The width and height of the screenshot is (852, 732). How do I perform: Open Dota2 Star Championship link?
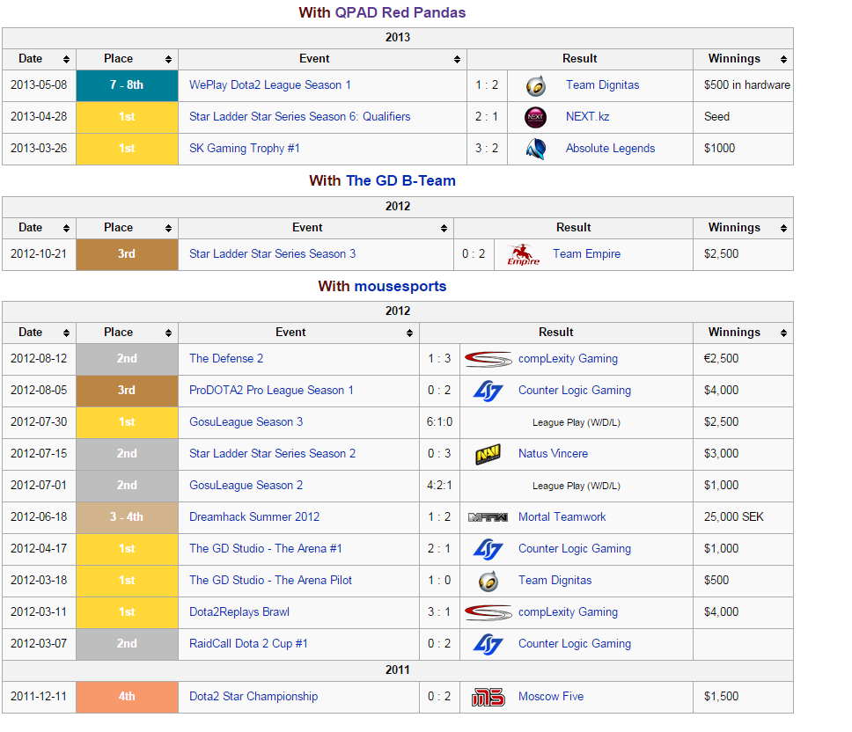[x=253, y=697]
